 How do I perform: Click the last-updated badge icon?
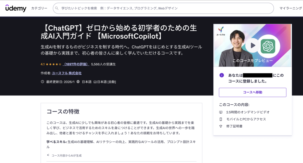click(43, 82)
